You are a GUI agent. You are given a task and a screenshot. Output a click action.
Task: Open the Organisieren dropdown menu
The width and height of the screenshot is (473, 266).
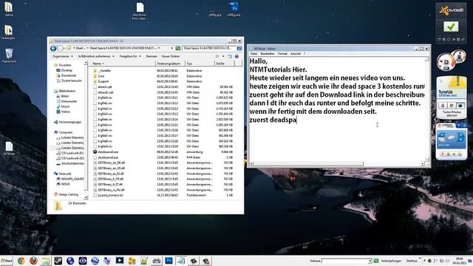[62, 56]
